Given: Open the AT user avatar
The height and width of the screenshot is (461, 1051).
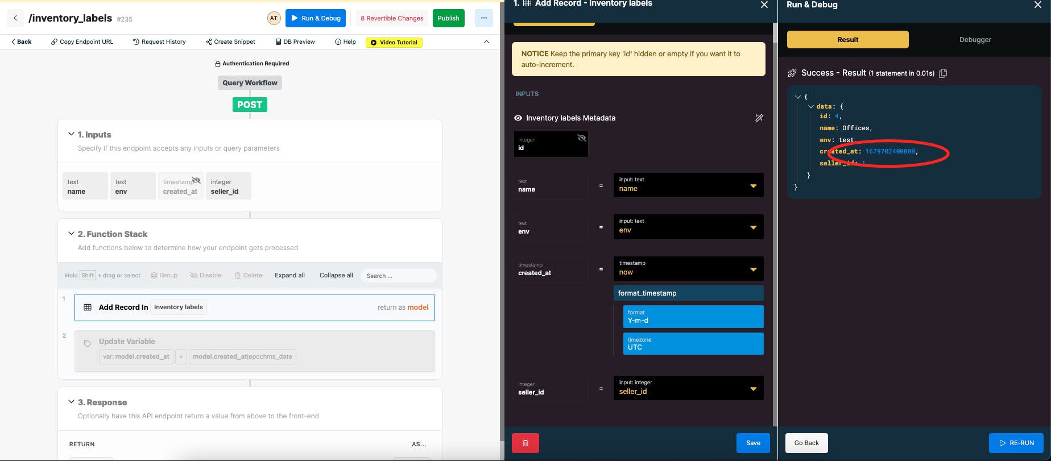Looking at the screenshot, I should (x=274, y=18).
